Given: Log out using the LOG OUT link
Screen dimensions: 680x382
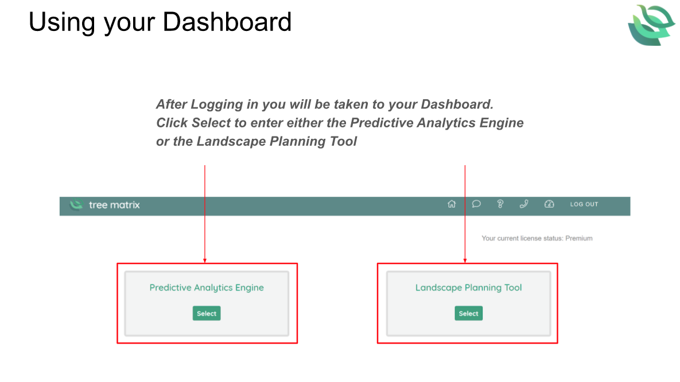Looking at the screenshot, I should click(584, 204).
